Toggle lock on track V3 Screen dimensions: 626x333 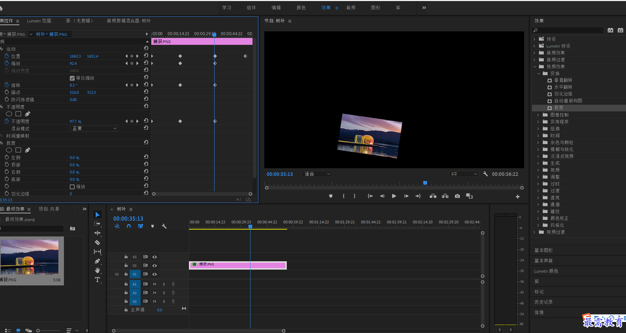pyautogui.click(x=126, y=257)
